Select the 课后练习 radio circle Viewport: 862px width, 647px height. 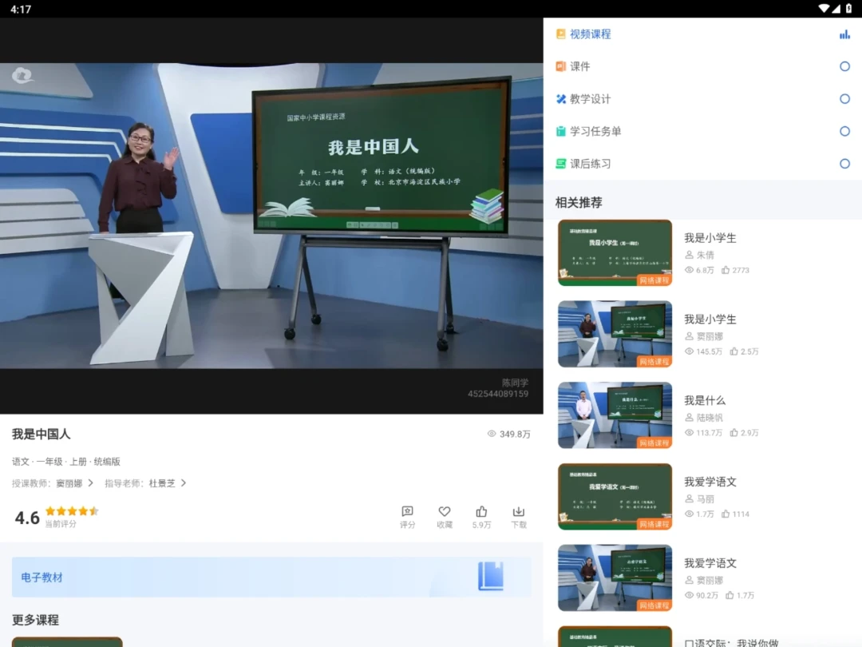(844, 164)
